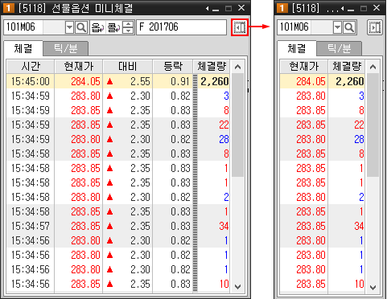Viewport: 387px width, 299px height.
Task: Click the 콜 (call) selector icon
Action: (x=114, y=27)
